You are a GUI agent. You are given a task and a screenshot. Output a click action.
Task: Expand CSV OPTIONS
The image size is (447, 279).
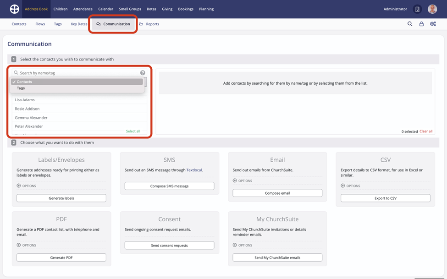point(351,186)
